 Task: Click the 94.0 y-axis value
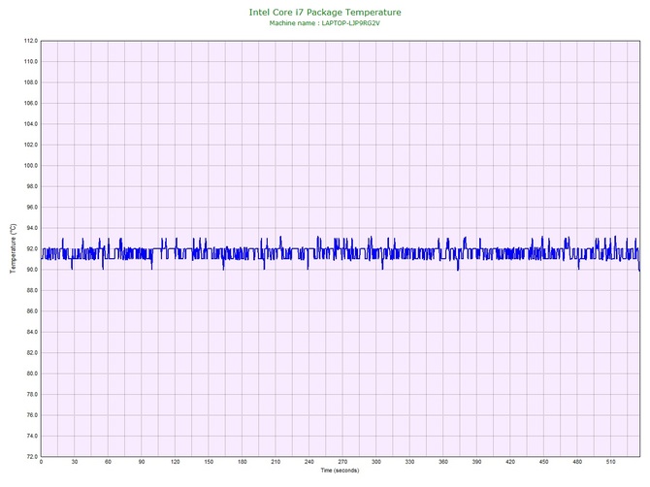point(32,228)
